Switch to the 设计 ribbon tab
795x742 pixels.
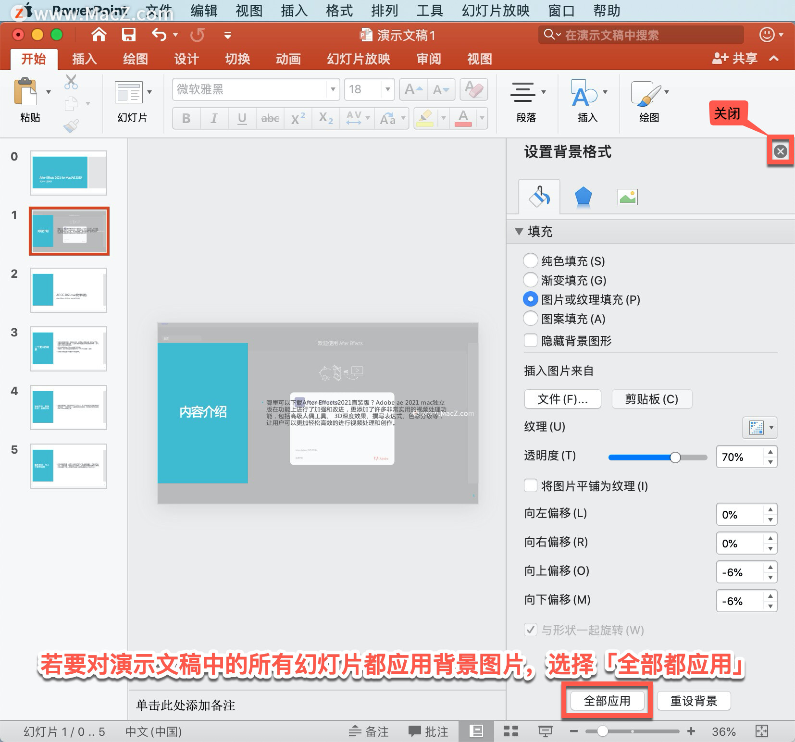tap(186, 59)
